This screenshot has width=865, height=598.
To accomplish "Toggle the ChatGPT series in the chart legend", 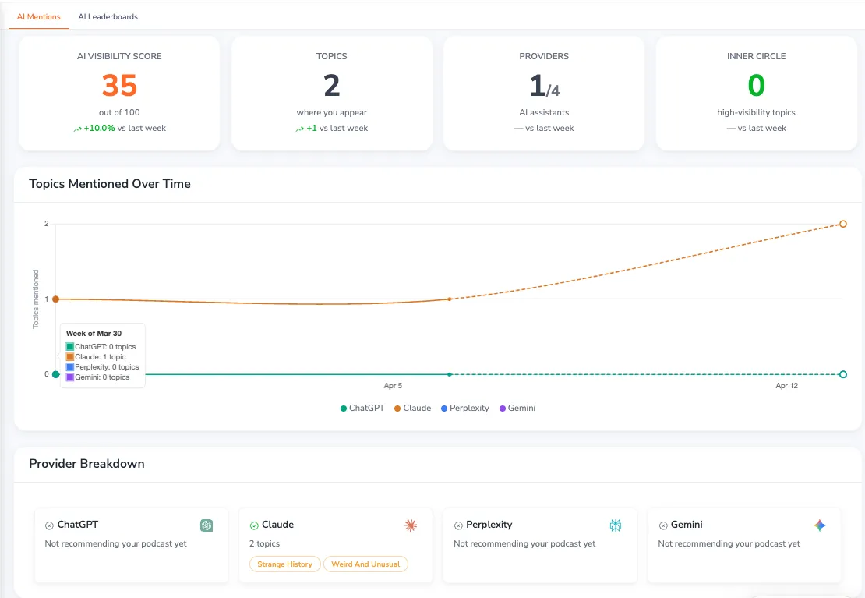I will tap(362, 408).
